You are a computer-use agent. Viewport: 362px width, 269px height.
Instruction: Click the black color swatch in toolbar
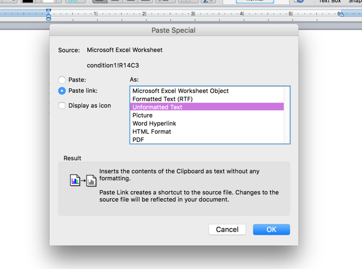[x=28, y=1]
